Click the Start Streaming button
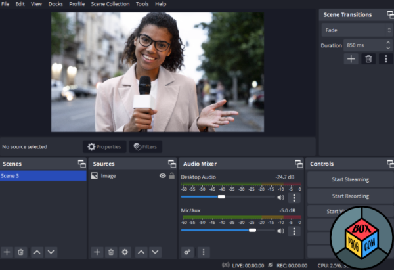Screen dimensions: 394x270 (x=350, y=179)
